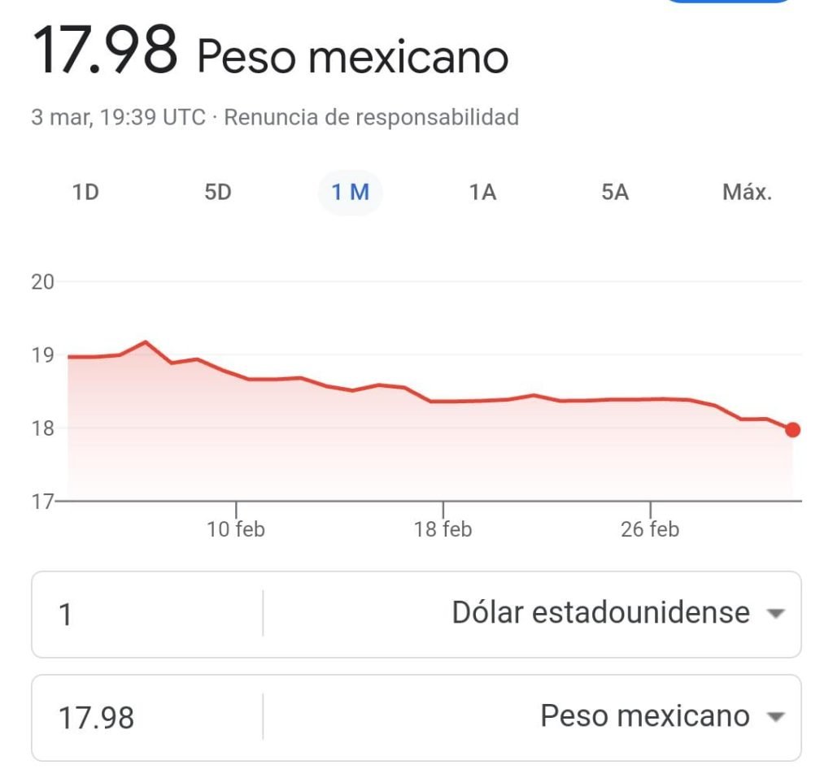Image resolution: width=833 pixels, height=778 pixels.
Task: Click arrow icon beside lower Peso mexicano
Action: tap(775, 717)
